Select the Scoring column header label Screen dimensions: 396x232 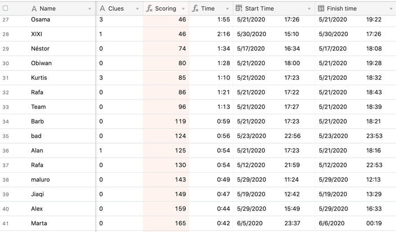pyautogui.click(x=165, y=8)
